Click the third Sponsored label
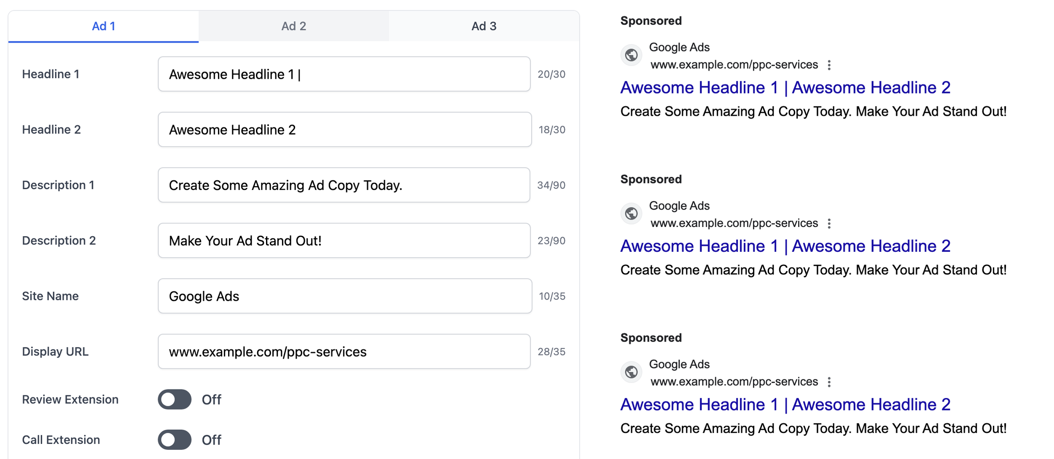1054x459 pixels. pyautogui.click(x=651, y=338)
